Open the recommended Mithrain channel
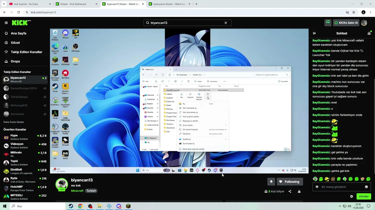This screenshot has width=375, height=210. [x=25, y=154]
